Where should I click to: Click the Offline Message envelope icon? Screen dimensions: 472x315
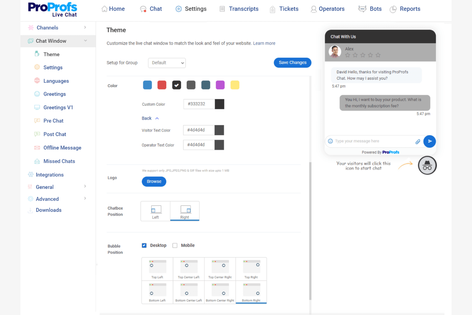coord(37,147)
